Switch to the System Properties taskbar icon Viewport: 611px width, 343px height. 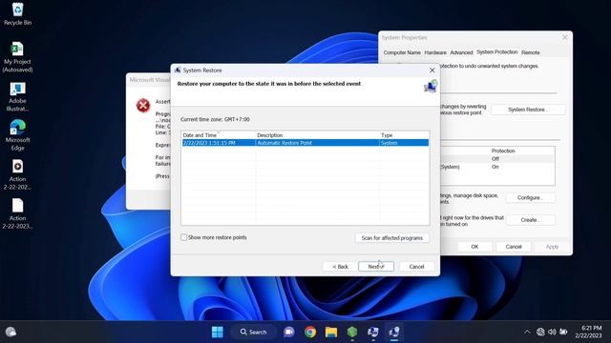click(x=373, y=332)
